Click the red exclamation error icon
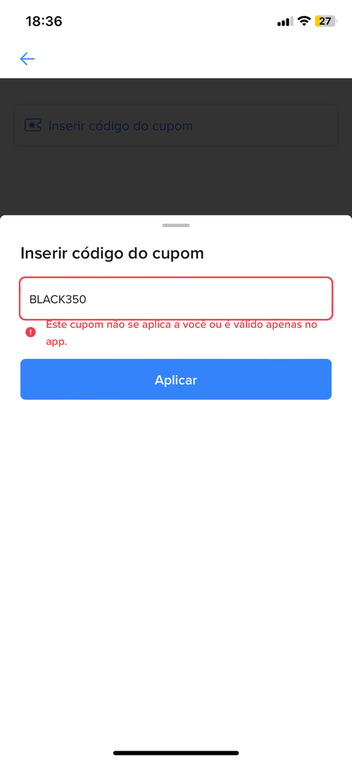Image resolution: width=352 pixels, height=762 pixels. tap(30, 332)
